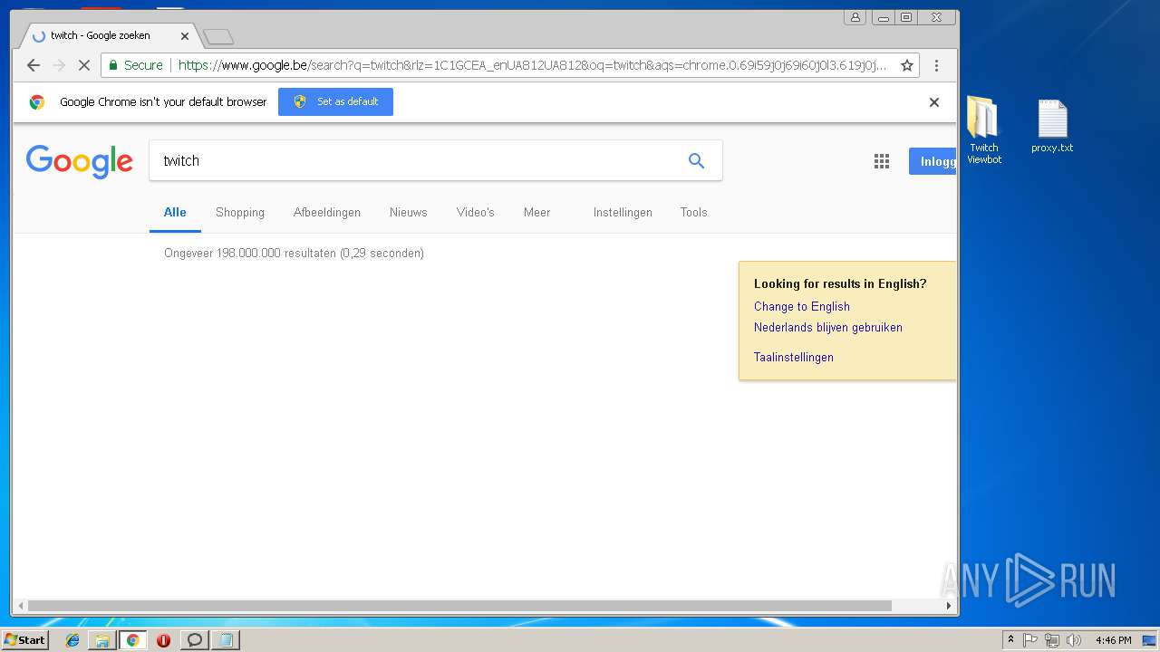Image resolution: width=1160 pixels, height=652 pixels.
Task: Click the address bar URL
Action: (532, 65)
